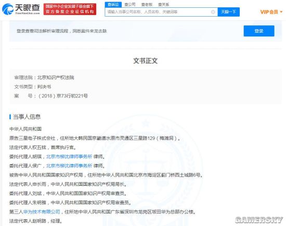Click the red official credit agency badge
Viewport: 286px width, 226px height.
tap(70, 9)
